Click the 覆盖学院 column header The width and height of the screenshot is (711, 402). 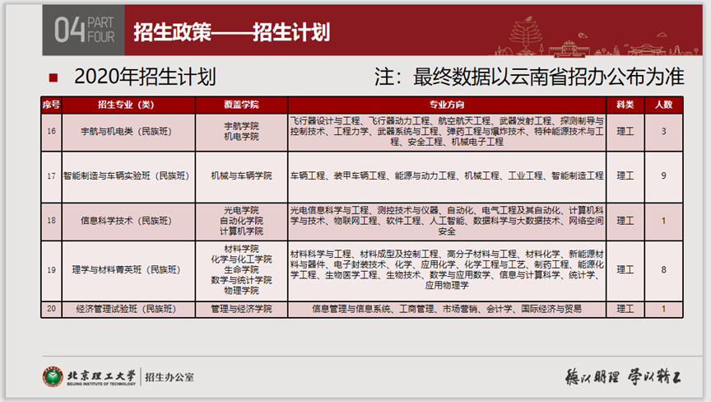241,105
